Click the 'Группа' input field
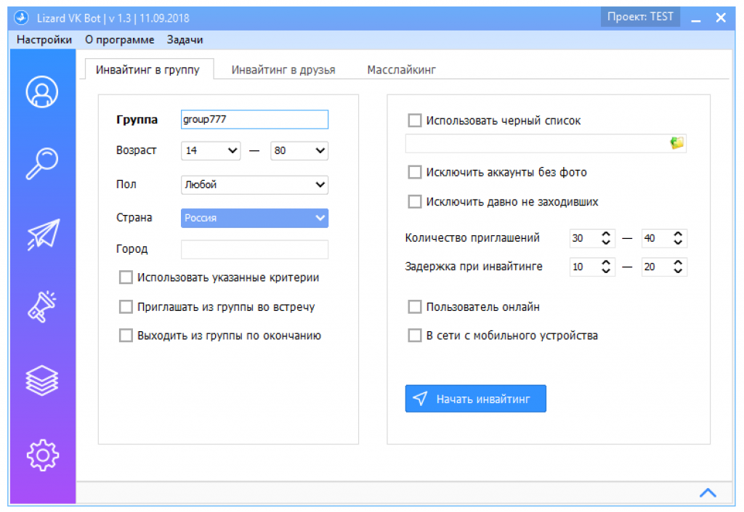 coord(254,119)
